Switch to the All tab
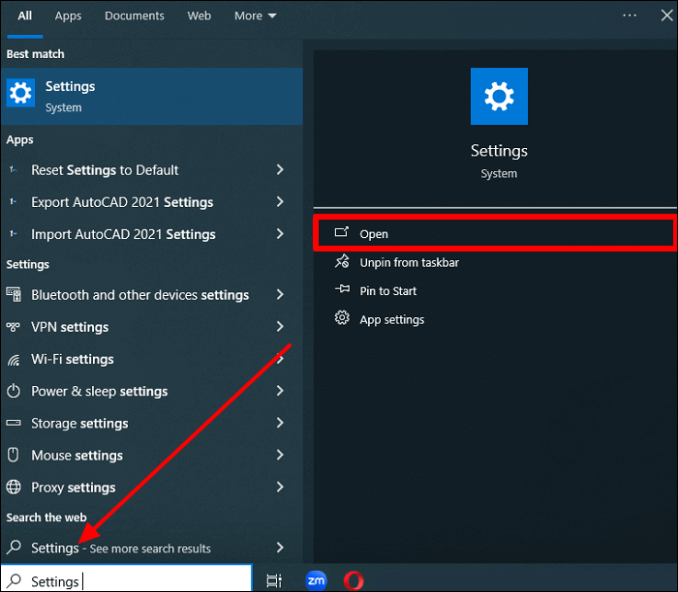Screen dimensions: 678x592 [24, 16]
